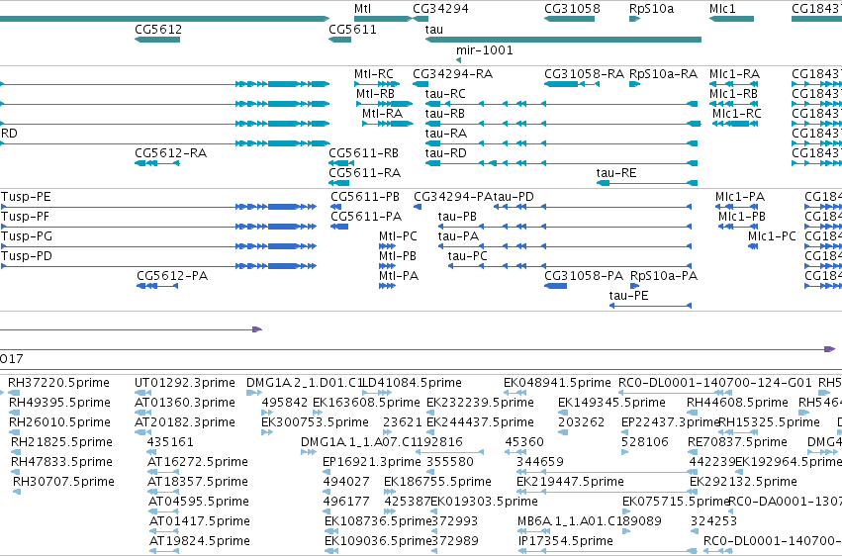Click the mir-1001 gene label
Screen dimensions: 842x556
tap(485, 50)
